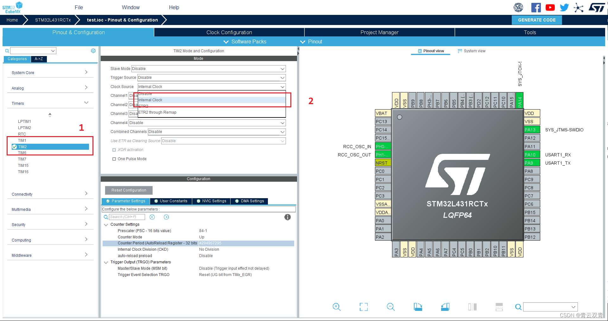The image size is (608, 321).
Task: Open the File menu
Action: point(79,7)
